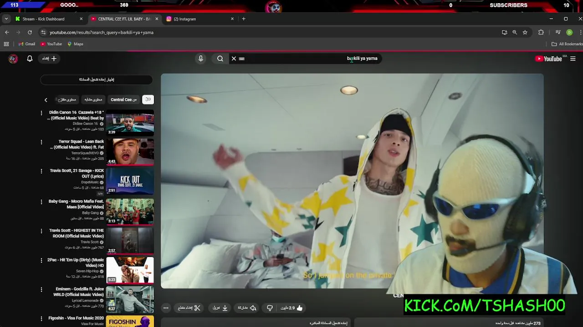This screenshot has width=583, height=327.
Task: Open the TerrorSquadVEVO channel name
Action: click(85, 153)
